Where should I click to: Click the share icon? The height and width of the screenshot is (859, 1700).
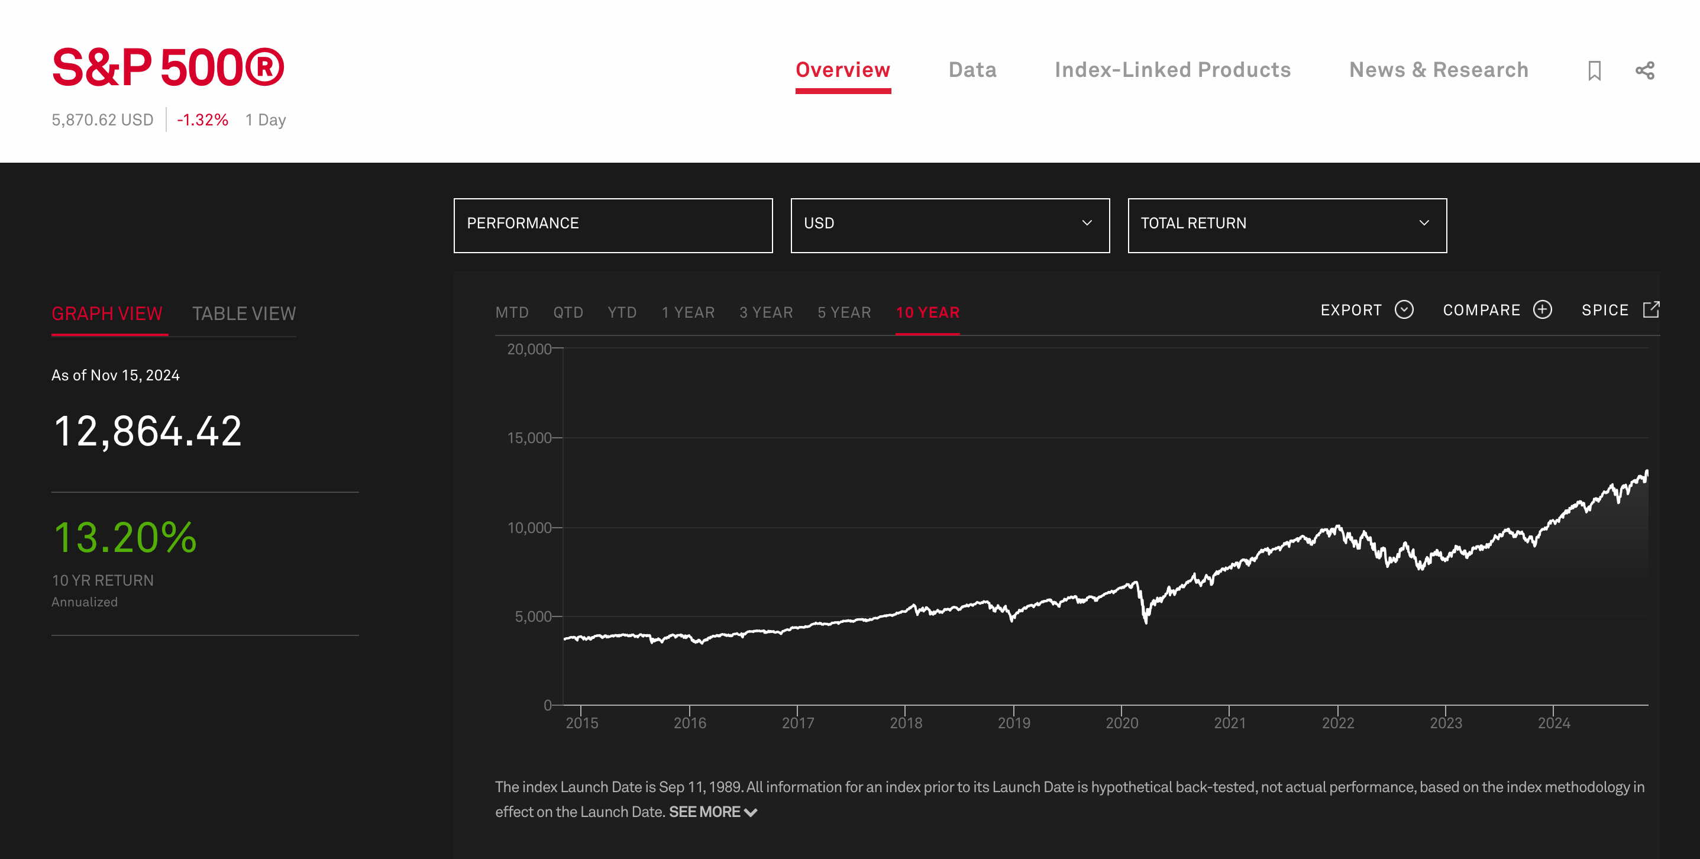[x=1644, y=70]
